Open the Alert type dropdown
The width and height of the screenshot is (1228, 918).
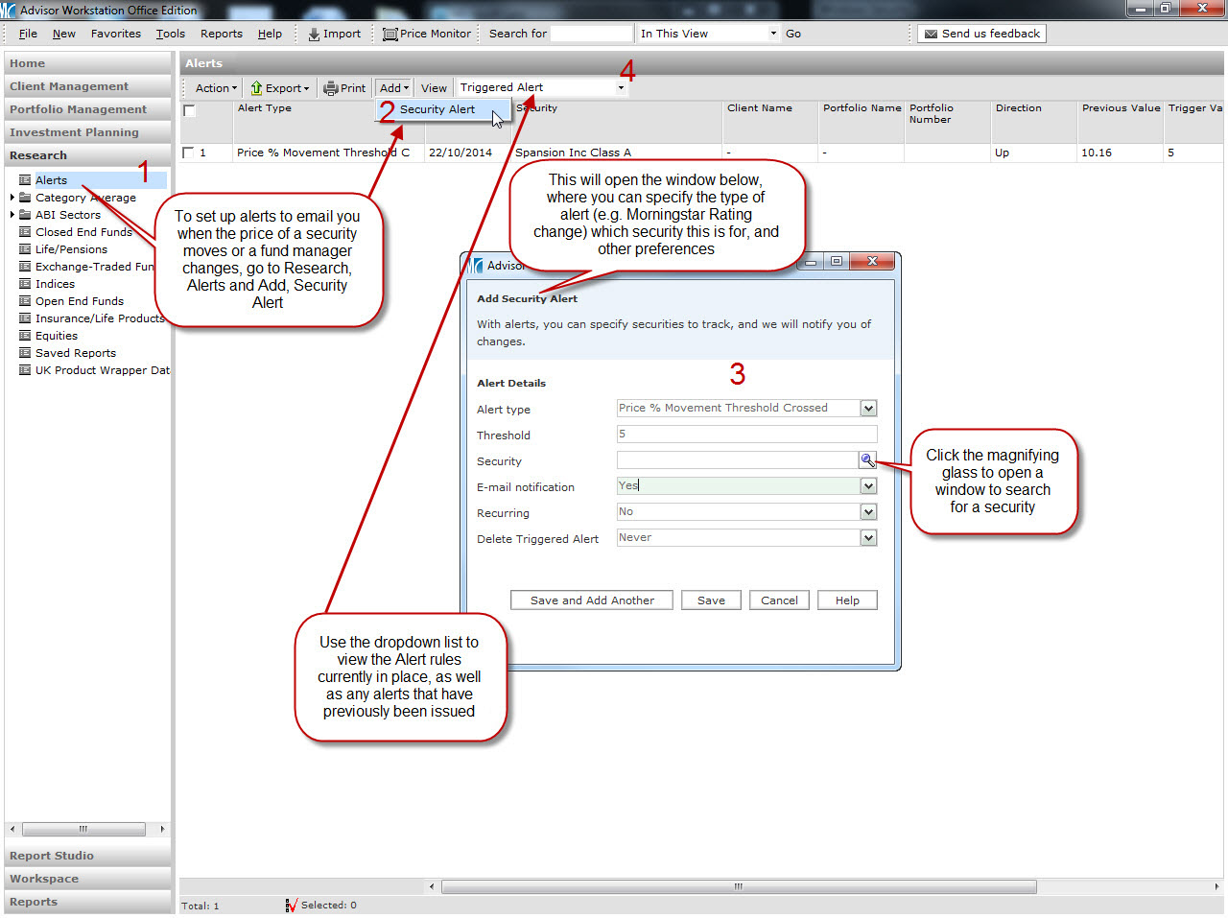[x=868, y=409]
